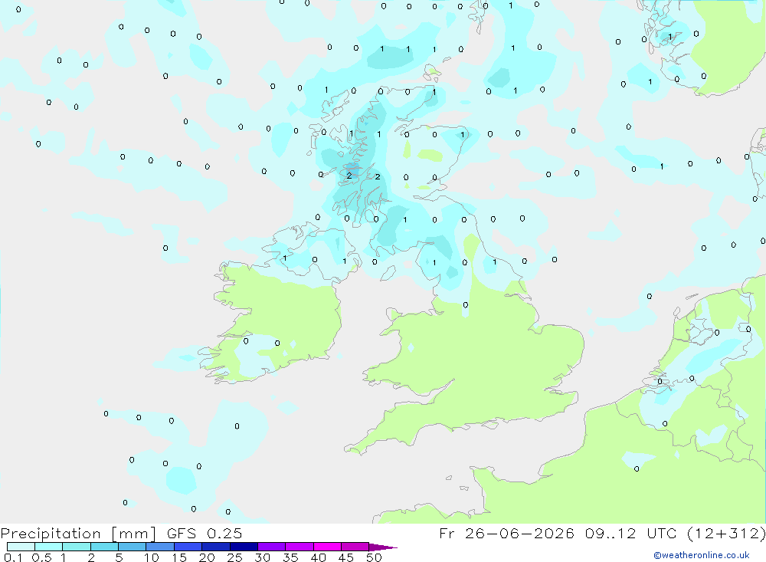766x562 pixels.
Task: Click the '15' legend scale label
Action: click(x=179, y=557)
